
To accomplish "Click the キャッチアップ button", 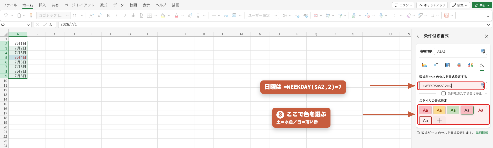I will point(432,5).
